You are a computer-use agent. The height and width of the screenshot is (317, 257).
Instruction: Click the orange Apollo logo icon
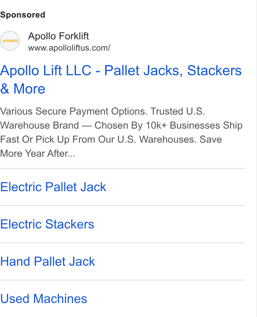pyautogui.click(x=10, y=41)
